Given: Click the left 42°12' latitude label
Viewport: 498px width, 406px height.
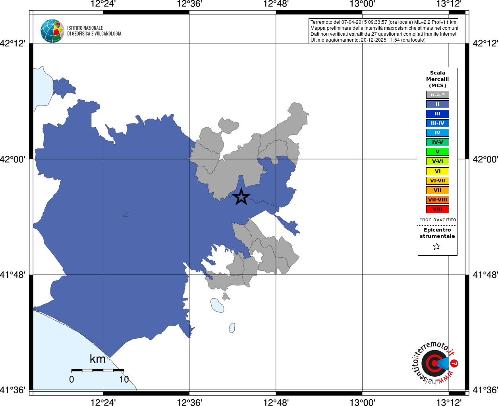Looking at the screenshot, I should 13,43.
